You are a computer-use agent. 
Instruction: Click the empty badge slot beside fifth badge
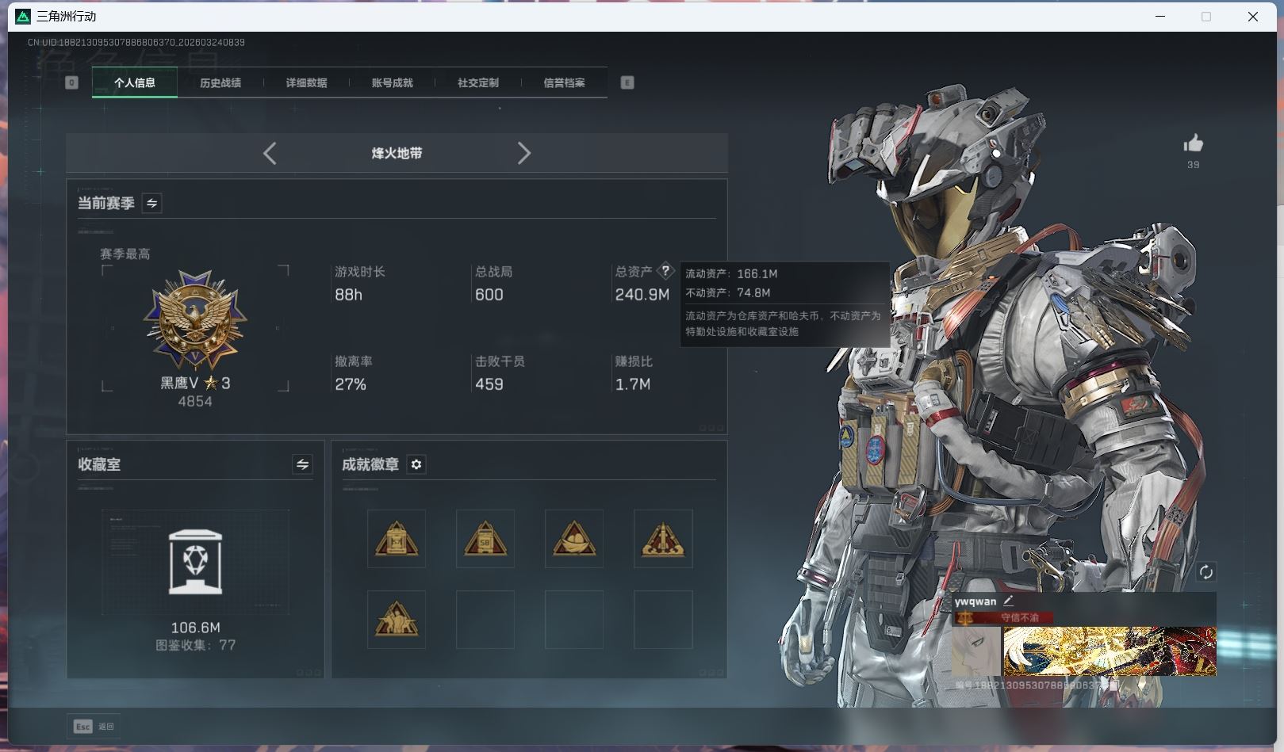(485, 620)
